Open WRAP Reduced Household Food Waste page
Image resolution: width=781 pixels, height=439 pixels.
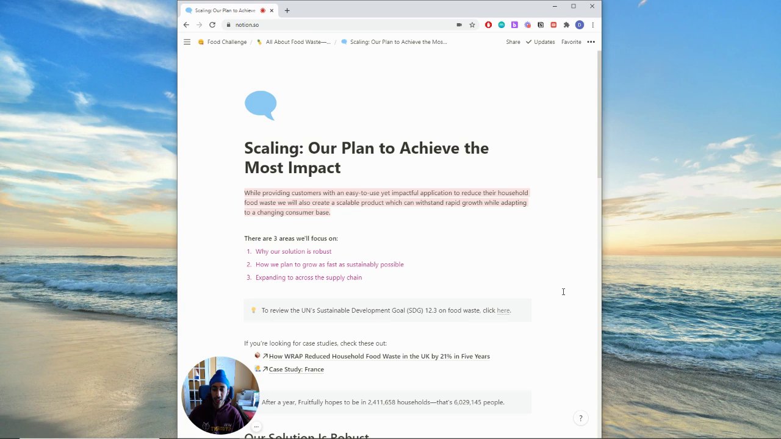pos(379,356)
